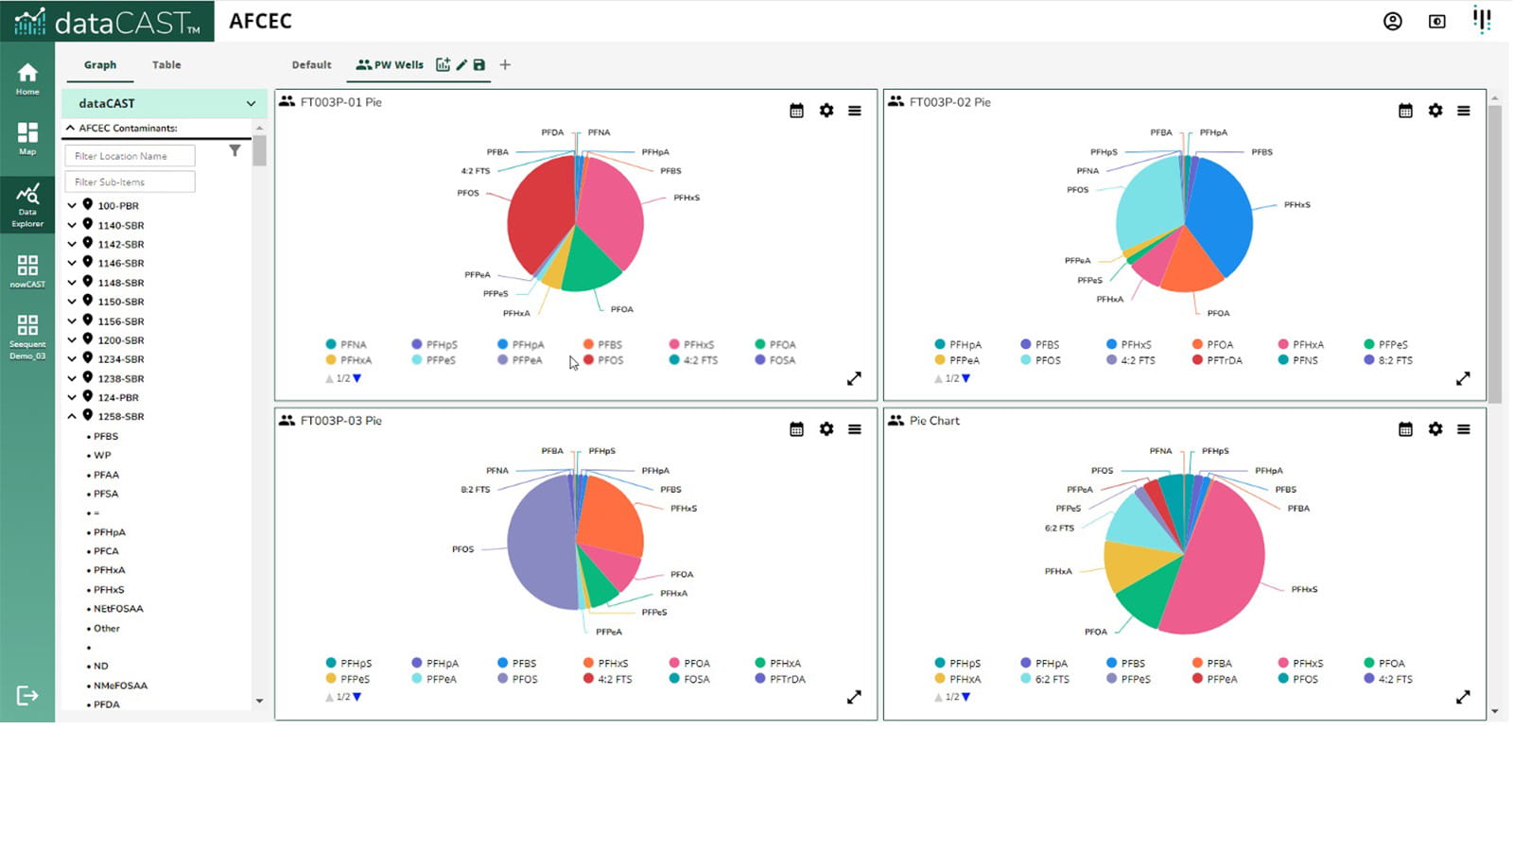This screenshot has width=1513, height=851.
Task: Open the dataCAST dropdown
Action: tap(251, 103)
